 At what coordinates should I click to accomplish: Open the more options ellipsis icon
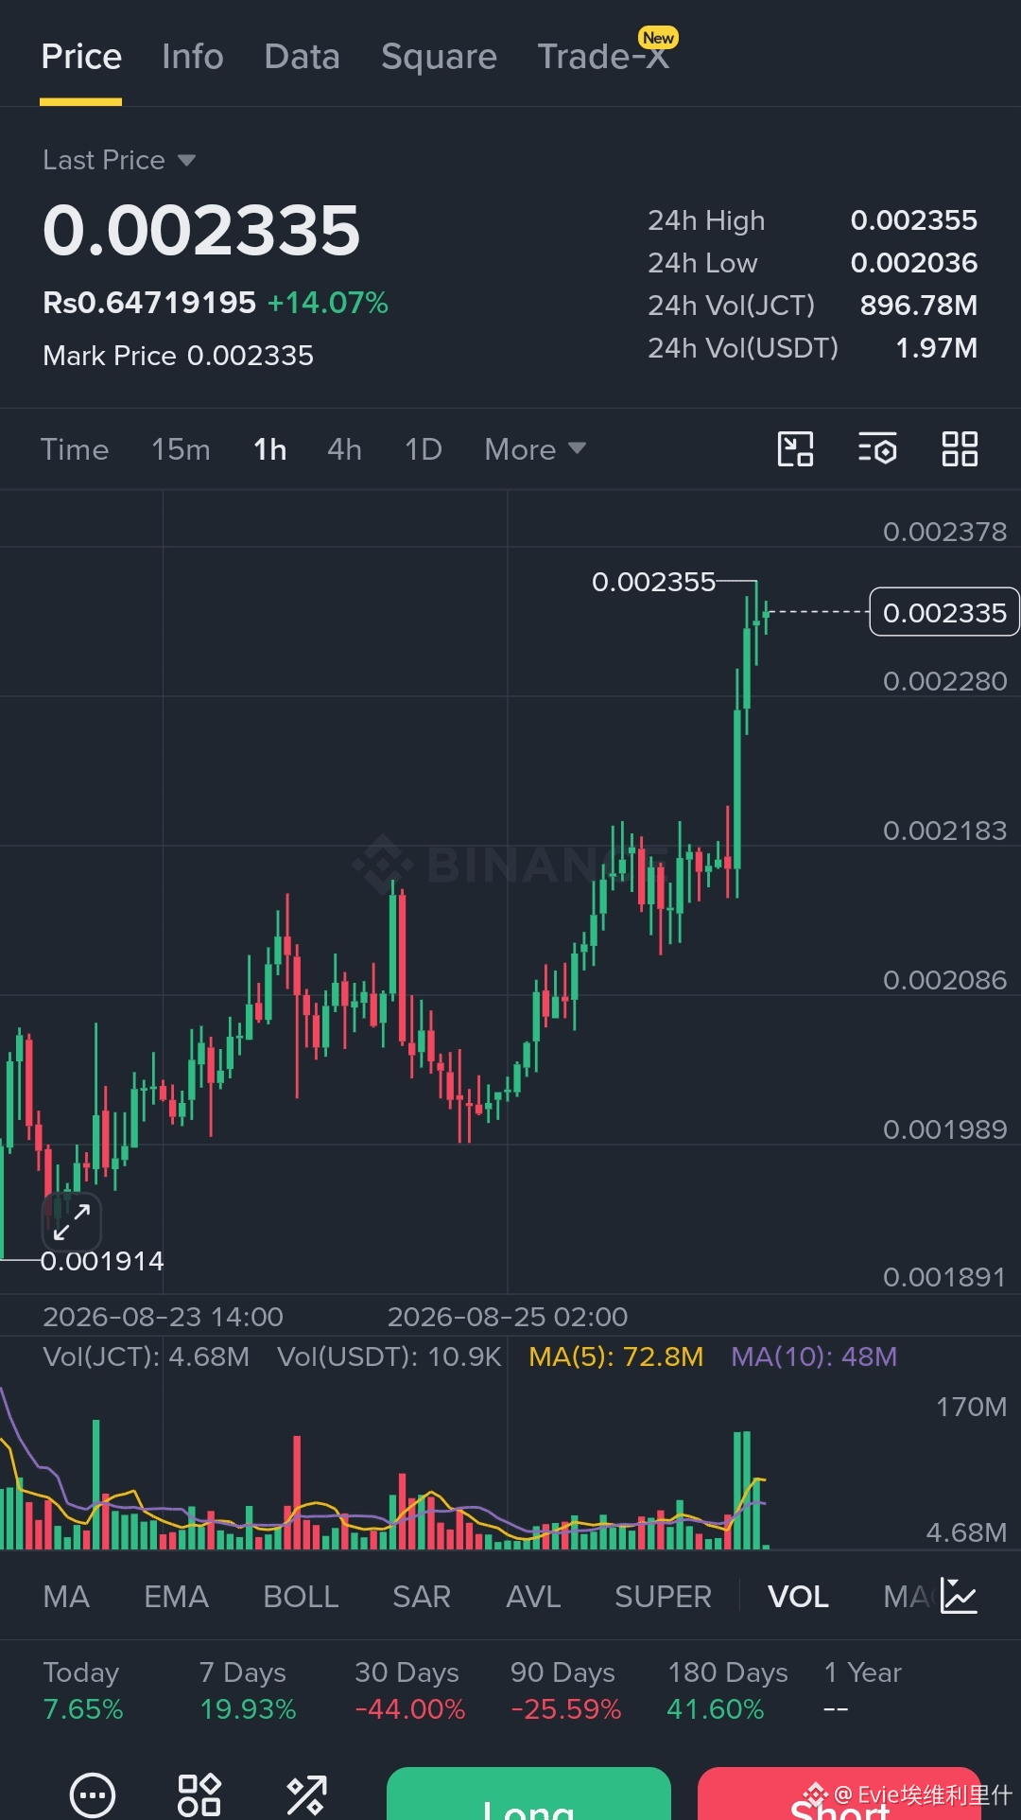pyautogui.click(x=93, y=1794)
